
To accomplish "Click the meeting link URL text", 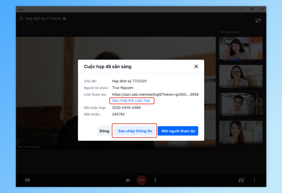I will click(x=155, y=94).
